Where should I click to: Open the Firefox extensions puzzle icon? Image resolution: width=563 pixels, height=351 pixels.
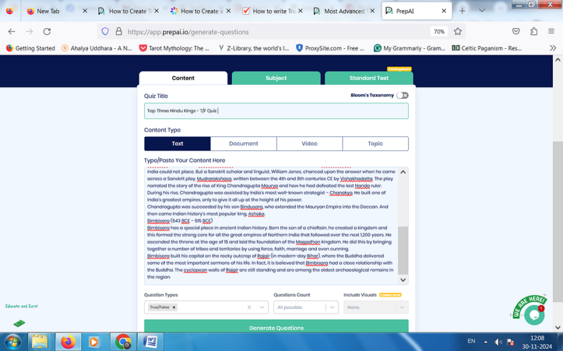coord(534,31)
